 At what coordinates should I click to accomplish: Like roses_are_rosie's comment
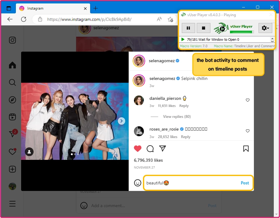point(247,131)
